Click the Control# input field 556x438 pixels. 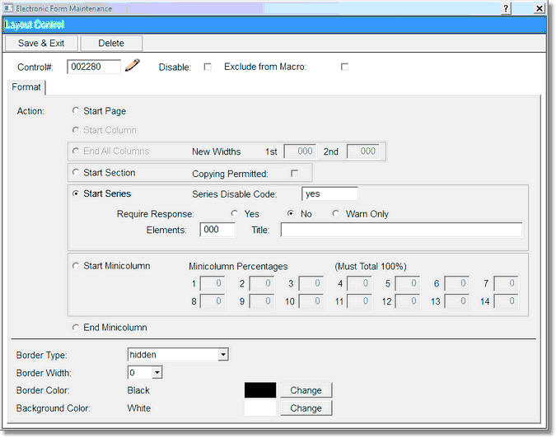pos(94,67)
